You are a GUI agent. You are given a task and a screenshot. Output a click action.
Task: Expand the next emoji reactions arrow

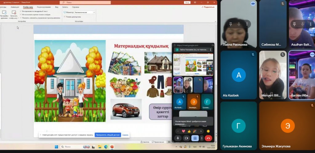tap(201, 131)
